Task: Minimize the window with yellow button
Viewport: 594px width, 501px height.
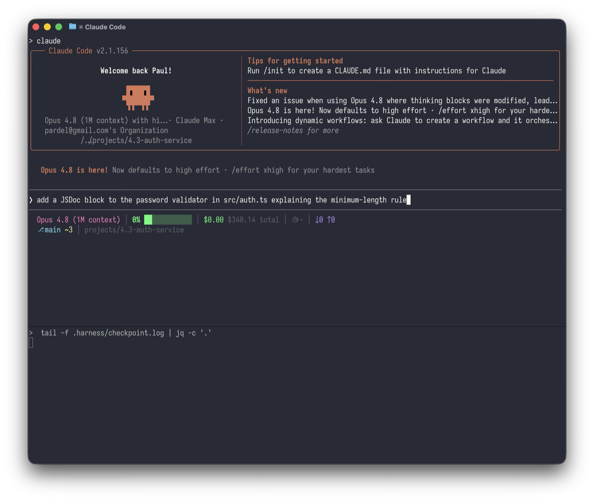Action: click(x=47, y=27)
